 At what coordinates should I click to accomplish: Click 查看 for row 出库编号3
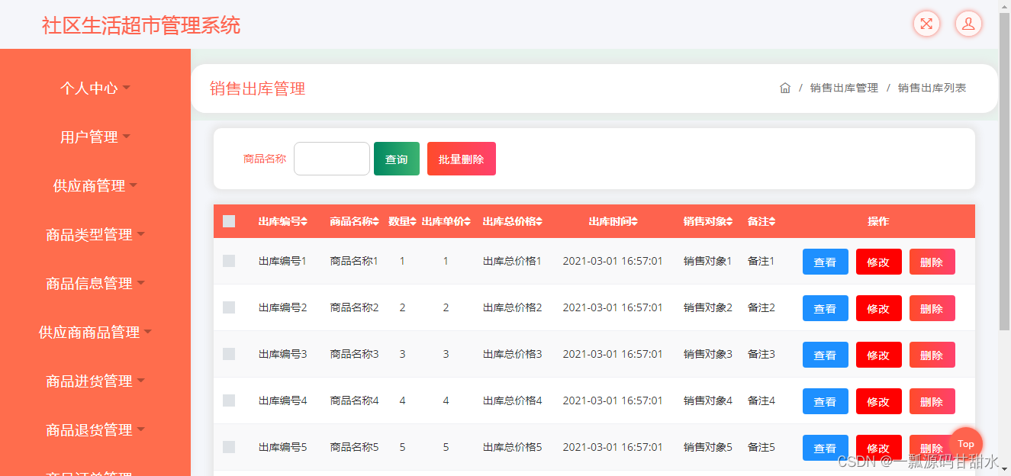point(826,355)
